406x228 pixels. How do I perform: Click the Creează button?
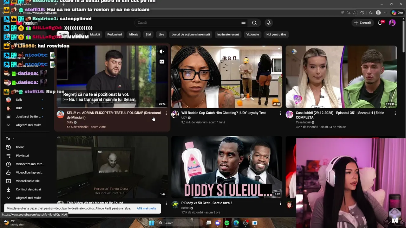click(x=363, y=23)
